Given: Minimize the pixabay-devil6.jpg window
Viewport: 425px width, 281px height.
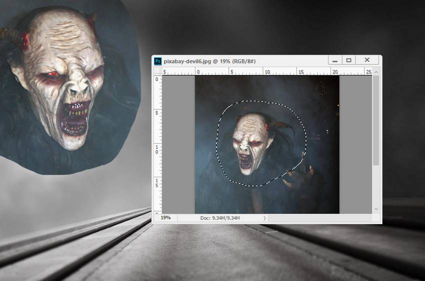Looking at the screenshot, I should coord(335,60).
